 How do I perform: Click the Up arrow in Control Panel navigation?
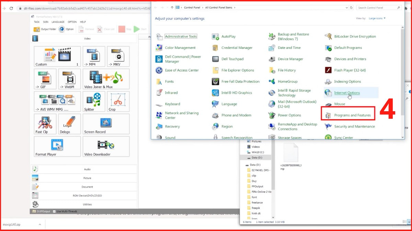(172, 8)
